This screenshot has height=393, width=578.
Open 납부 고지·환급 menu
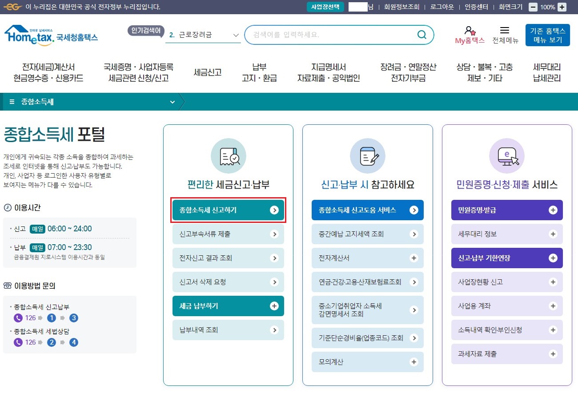click(259, 73)
